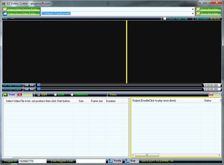Open this folder for save path row

point(208,14)
